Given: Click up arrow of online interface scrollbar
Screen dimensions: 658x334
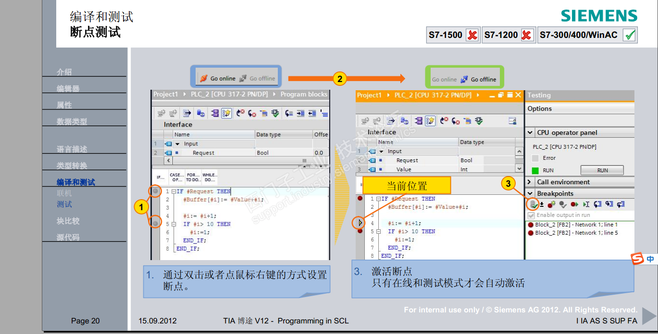Looking at the screenshot, I should [x=519, y=151].
